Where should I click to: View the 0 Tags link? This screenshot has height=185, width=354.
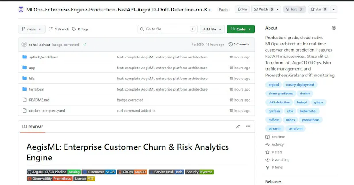81,29
